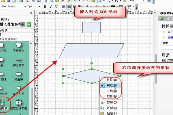Toggle Bold formatting
Image resolution: width=173 pixels, height=115 pixels.
[x=45, y=7]
